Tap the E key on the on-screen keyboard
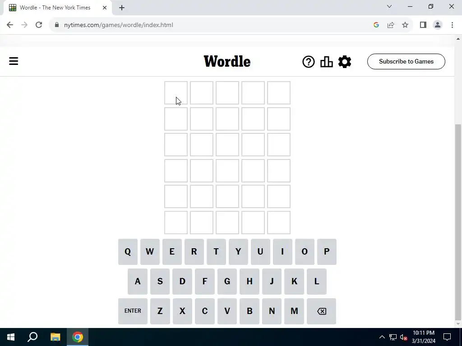This screenshot has height=346, width=462. [172, 251]
